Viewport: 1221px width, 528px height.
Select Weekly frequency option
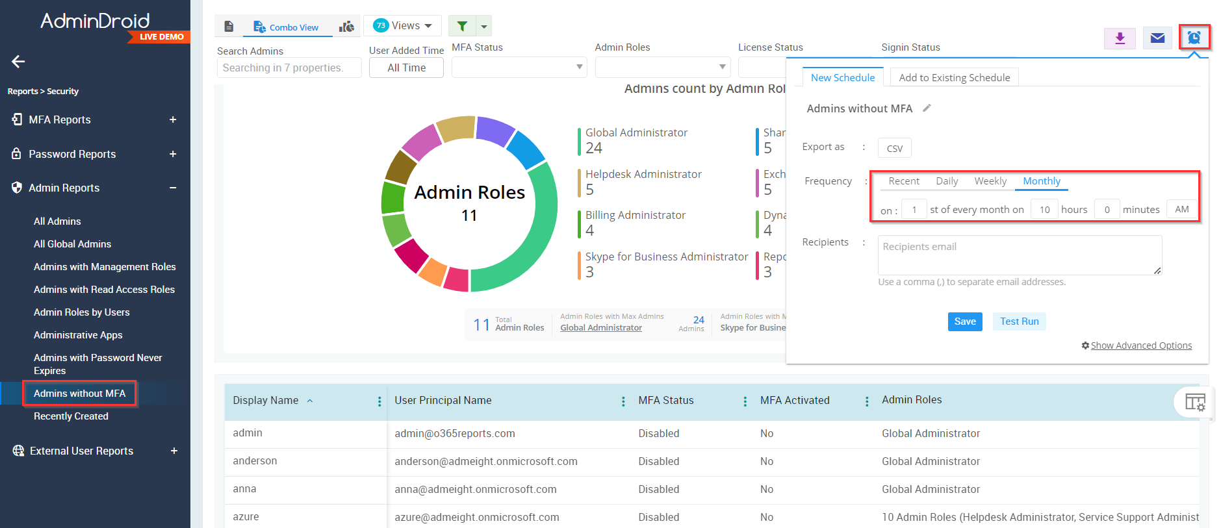coord(990,181)
